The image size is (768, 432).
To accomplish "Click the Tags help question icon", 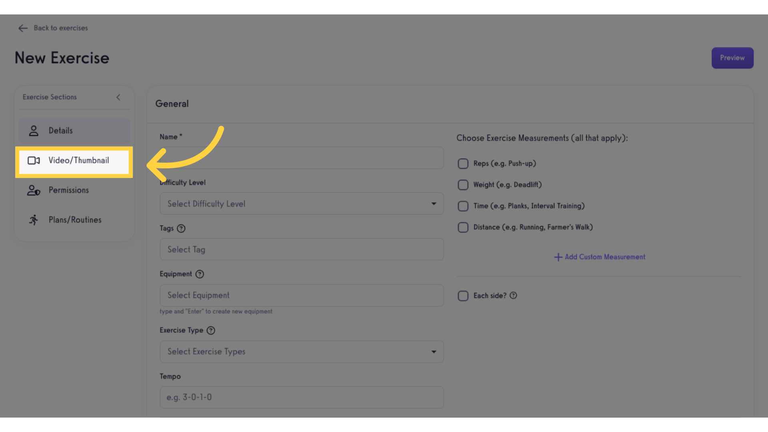I will (x=181, y=228).
